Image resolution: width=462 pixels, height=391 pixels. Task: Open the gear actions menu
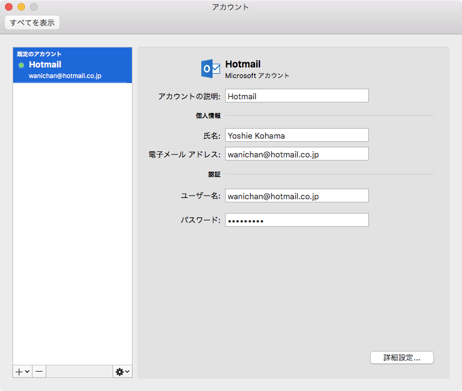[x=123, y=371]
